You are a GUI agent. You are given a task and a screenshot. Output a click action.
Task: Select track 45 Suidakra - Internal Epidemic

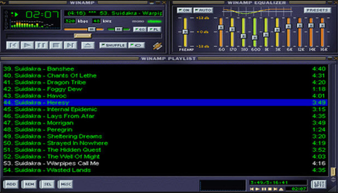point(165,109)
